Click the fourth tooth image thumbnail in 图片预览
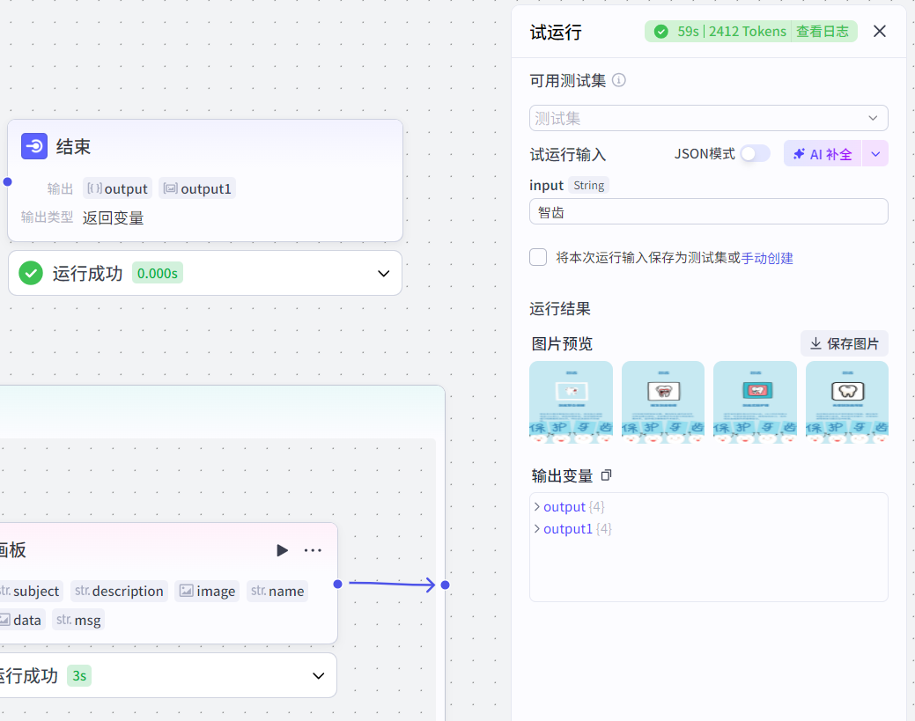This screenshot has height=721, width=915. click(x=846, y=401)
